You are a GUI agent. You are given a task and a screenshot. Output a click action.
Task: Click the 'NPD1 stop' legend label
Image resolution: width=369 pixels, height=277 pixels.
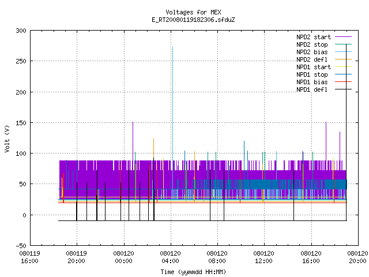[312, 74]
